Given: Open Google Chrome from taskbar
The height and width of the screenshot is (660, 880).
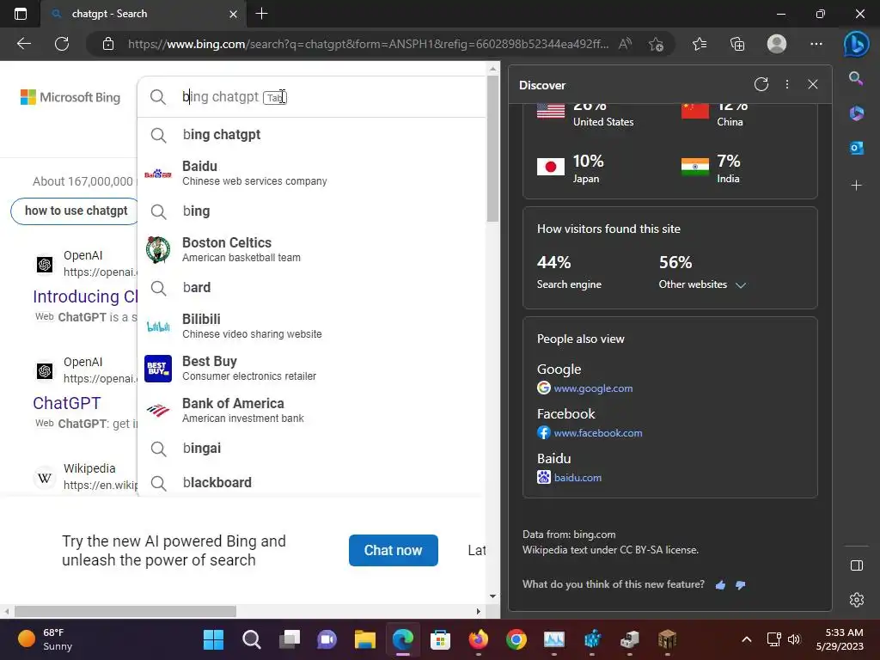Looking at the screenshot, I should [x=516, y=639].
